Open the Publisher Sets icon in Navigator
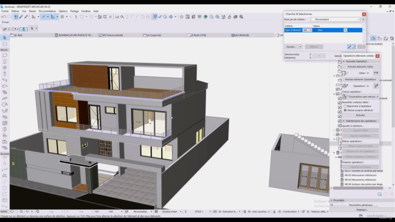395x222 pixels. pos(392,38)
